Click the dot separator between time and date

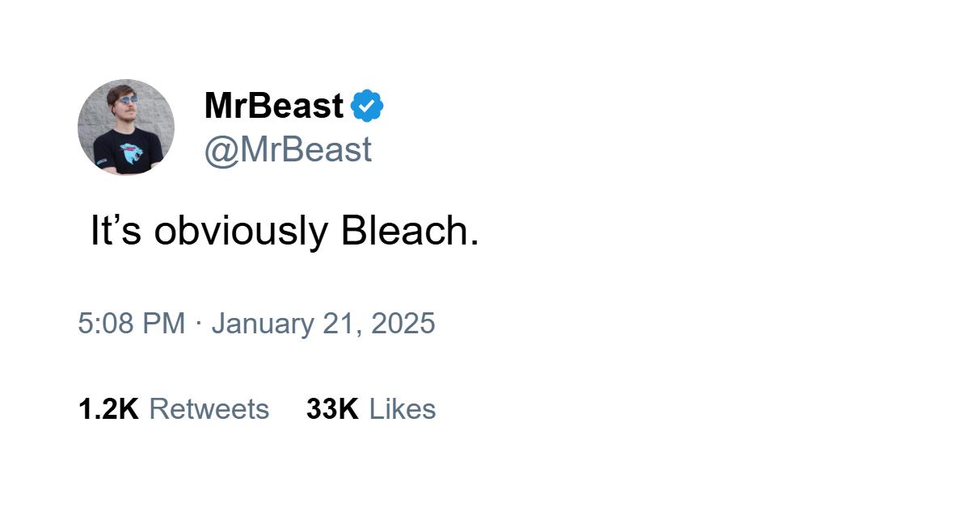pos(198,324)
